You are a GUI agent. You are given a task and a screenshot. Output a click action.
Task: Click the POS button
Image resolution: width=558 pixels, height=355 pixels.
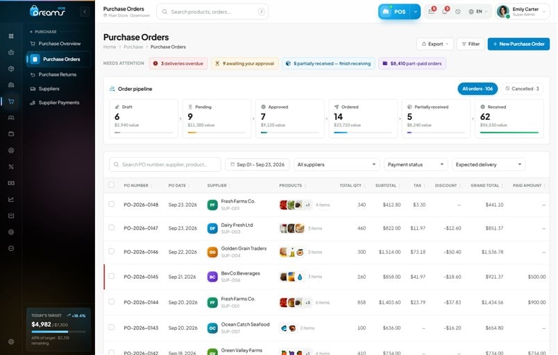click(x=394, y=12)
